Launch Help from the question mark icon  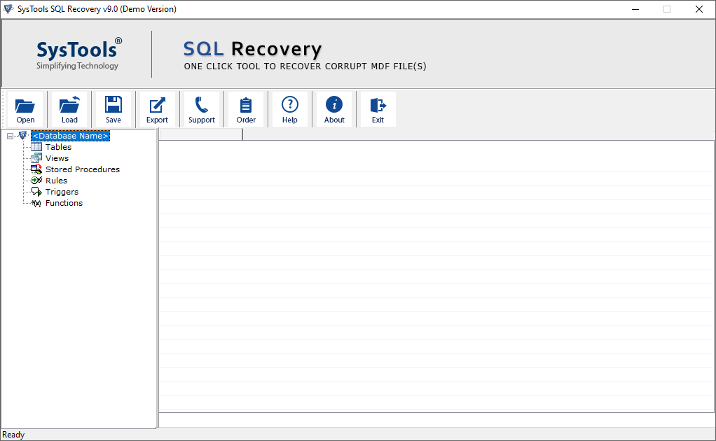pyautogui.click(x=289, y=108)
